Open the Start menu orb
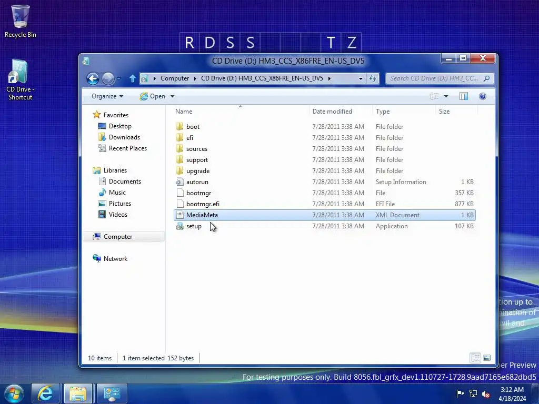The width and height of the screenshot is (539, 404). point(14,393)
